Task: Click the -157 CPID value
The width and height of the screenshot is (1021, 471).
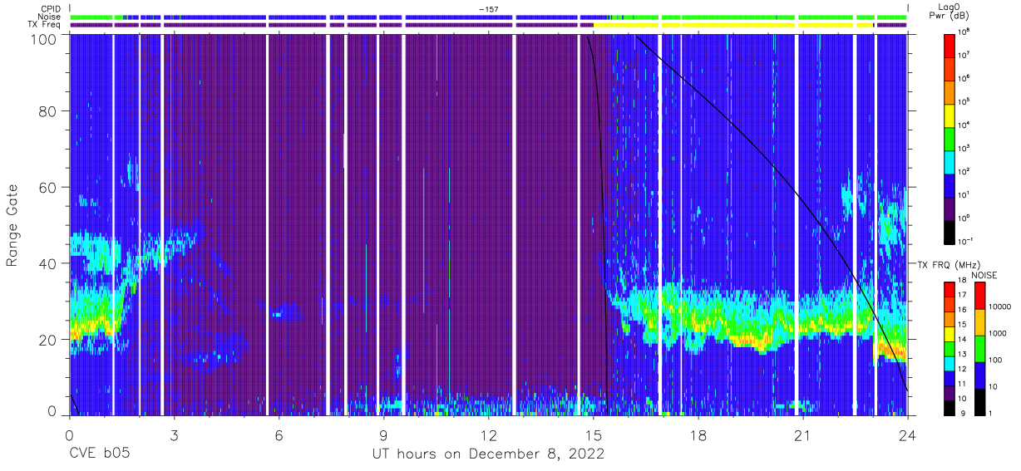Action: click(488, 8)
